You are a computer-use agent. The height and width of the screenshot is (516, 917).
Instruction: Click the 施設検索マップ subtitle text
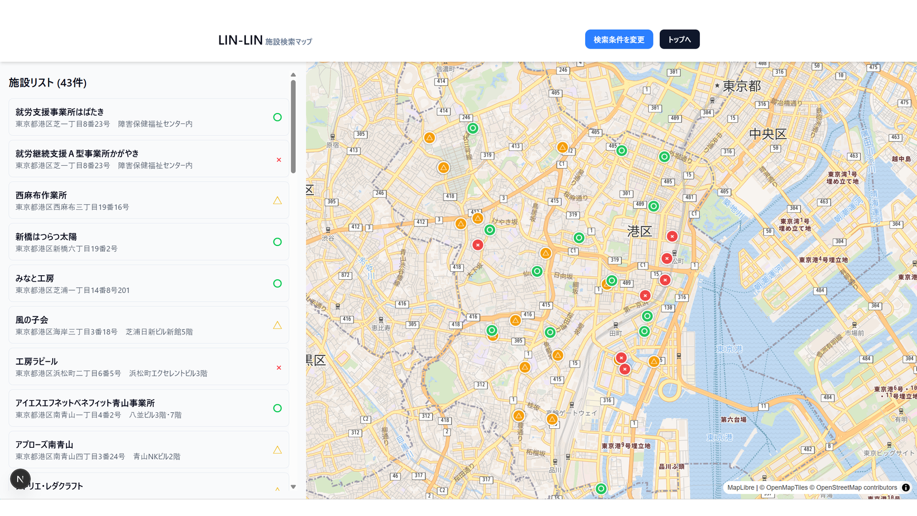pyautogui.click(x=289, y=42)
